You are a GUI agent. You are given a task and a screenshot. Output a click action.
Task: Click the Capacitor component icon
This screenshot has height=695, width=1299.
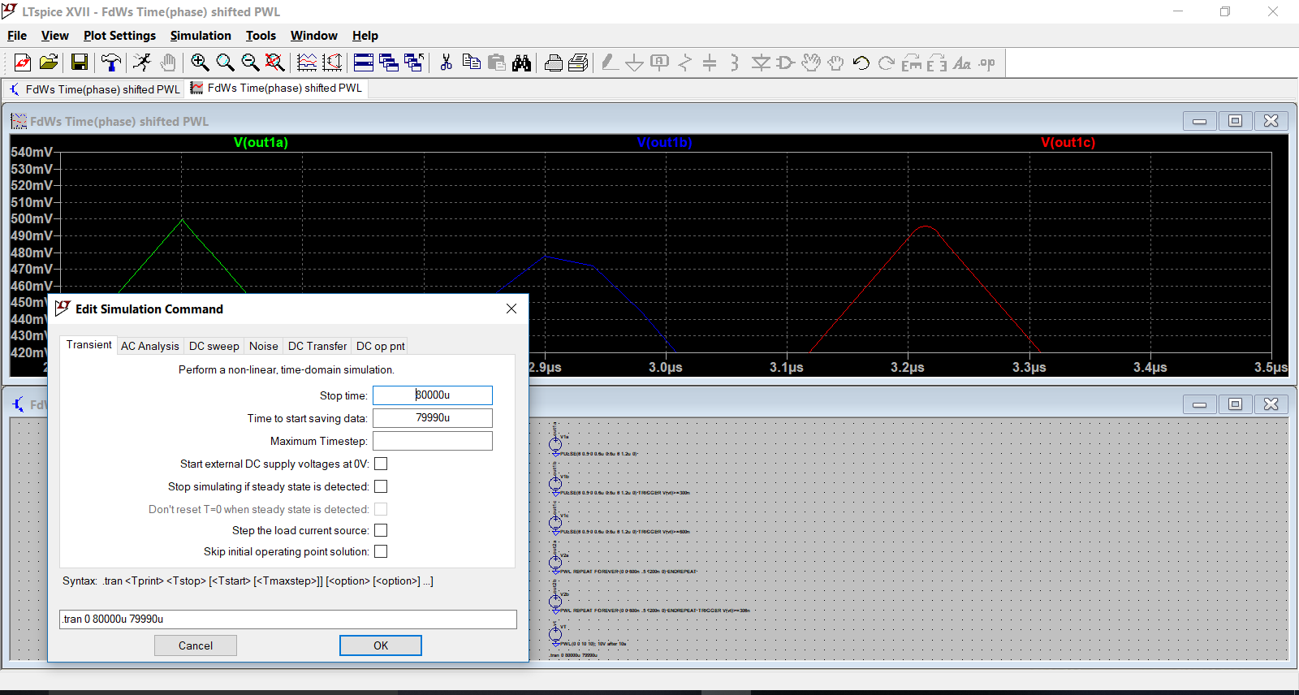[x=710, y=63]
